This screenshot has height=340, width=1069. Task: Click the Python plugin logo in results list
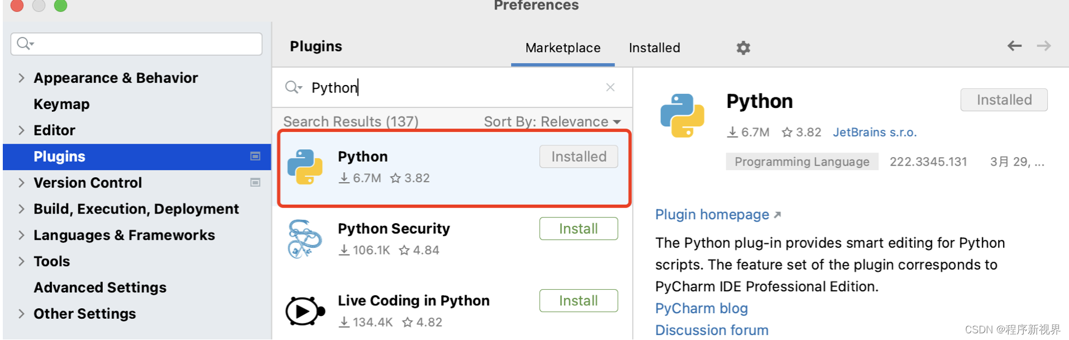pyautogui.click(x=305, y=167)
